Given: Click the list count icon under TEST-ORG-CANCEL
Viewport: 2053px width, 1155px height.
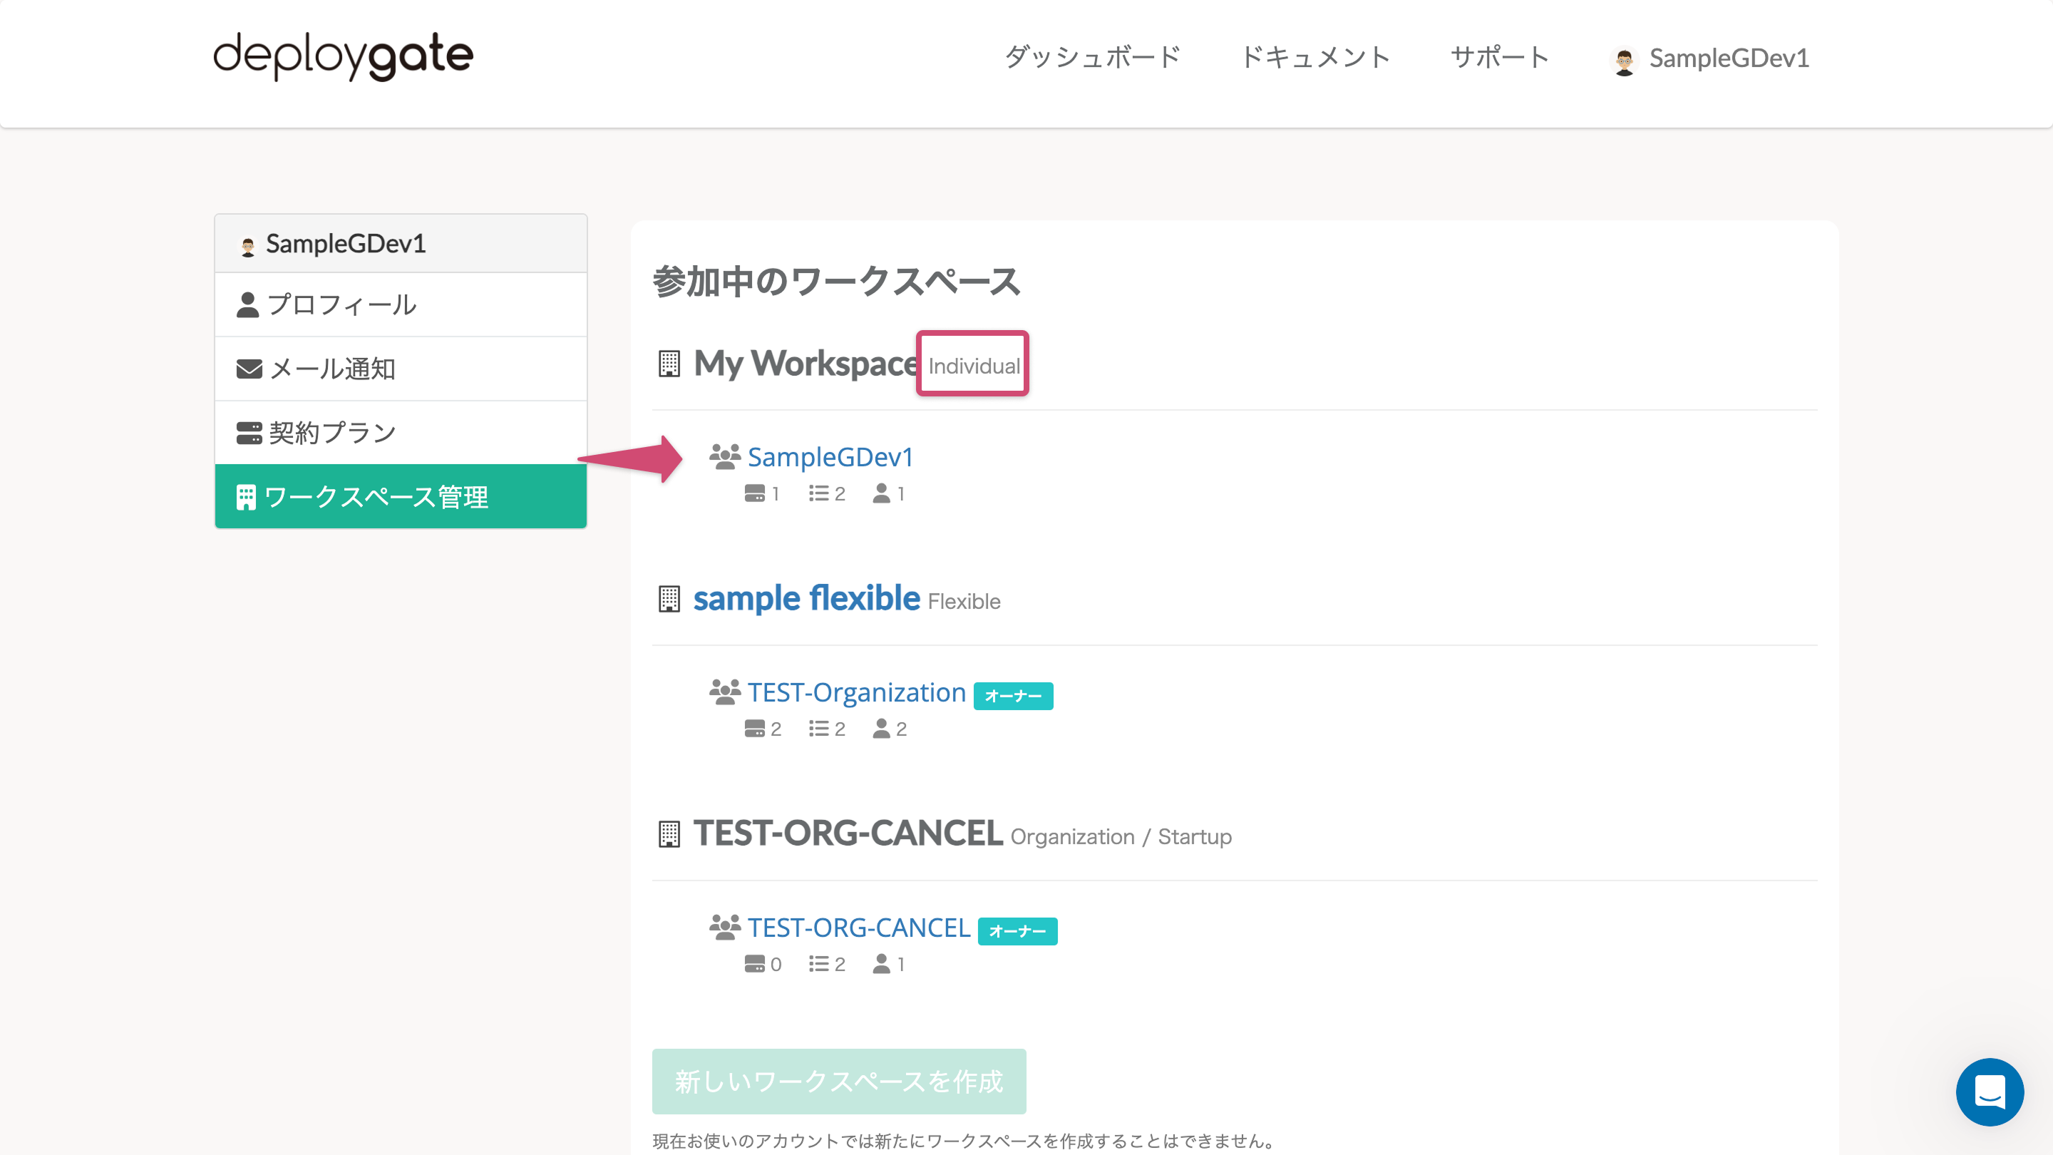Looking at the screenshot, I should tap(819, 964).
